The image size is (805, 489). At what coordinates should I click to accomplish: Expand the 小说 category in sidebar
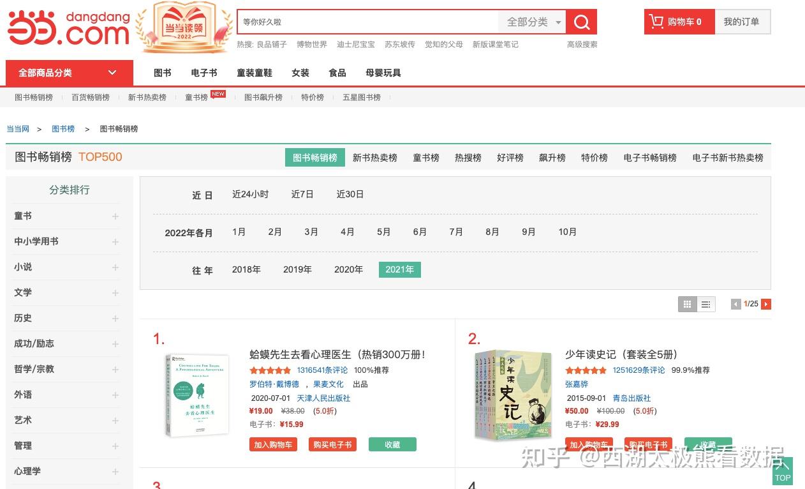115,267
